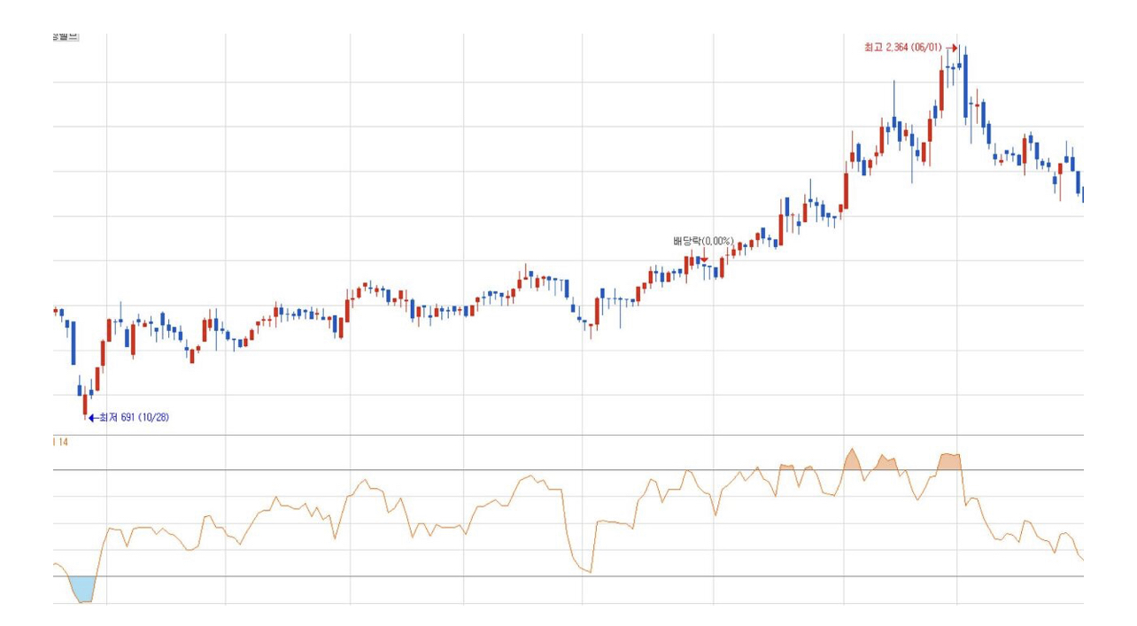Click the indicator period label '14'
This screenshot has height=626, width=1137.
[x=62, y=441]
